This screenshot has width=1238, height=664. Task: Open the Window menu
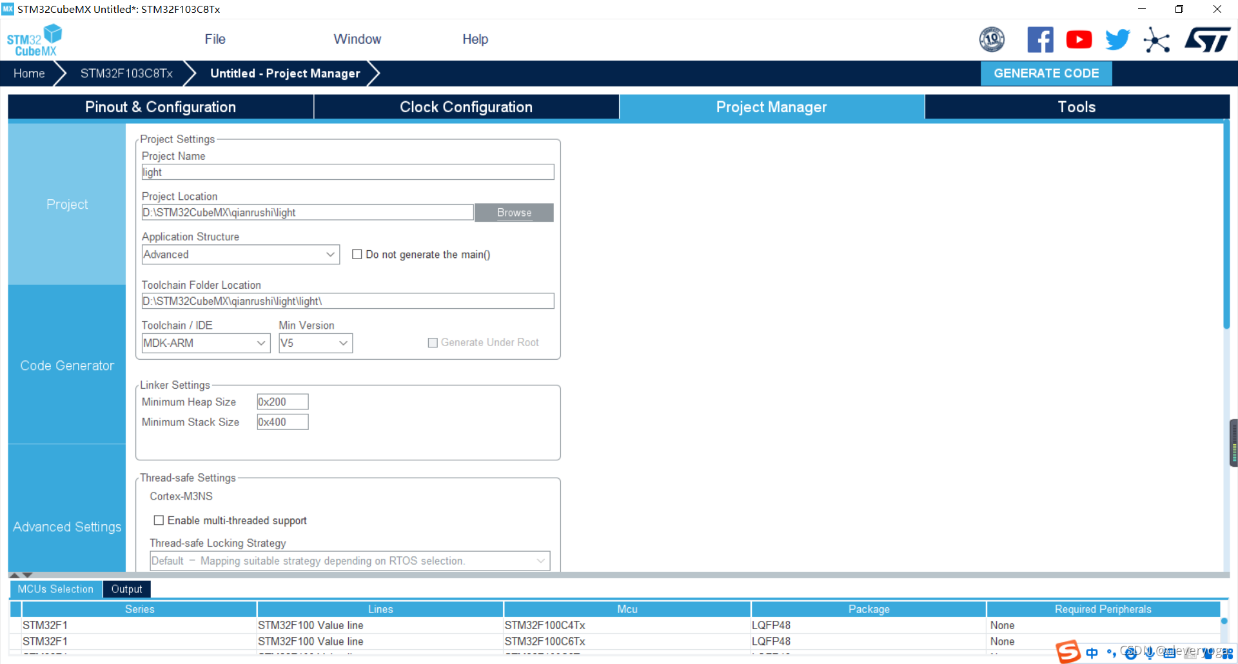[x=357, y=39]
